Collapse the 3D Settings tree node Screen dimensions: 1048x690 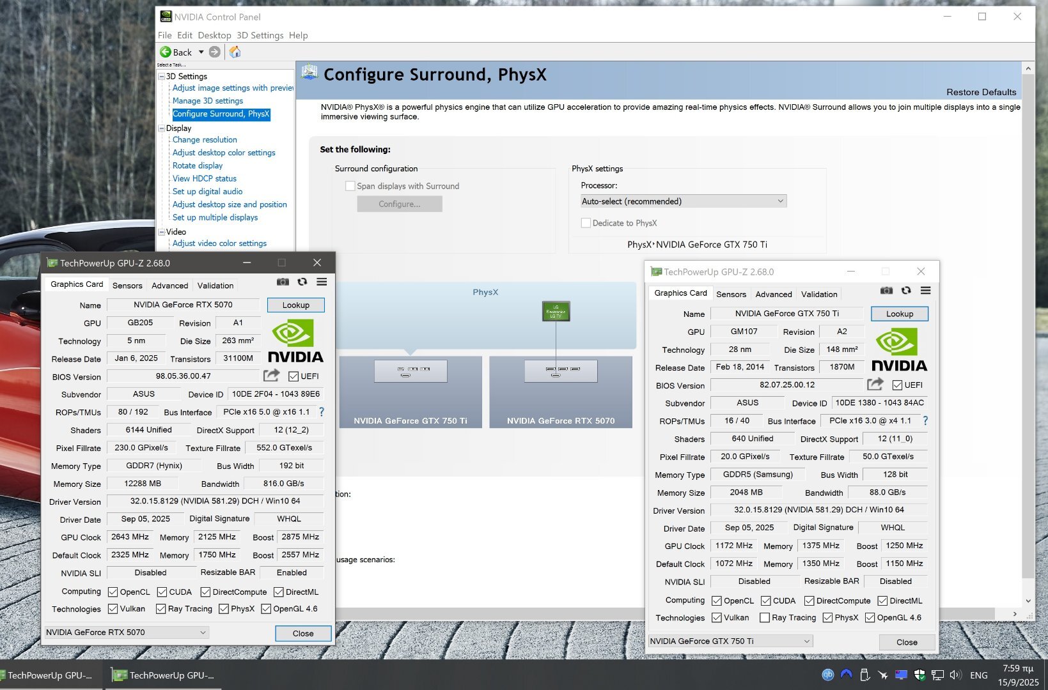(x=162, y=77)
